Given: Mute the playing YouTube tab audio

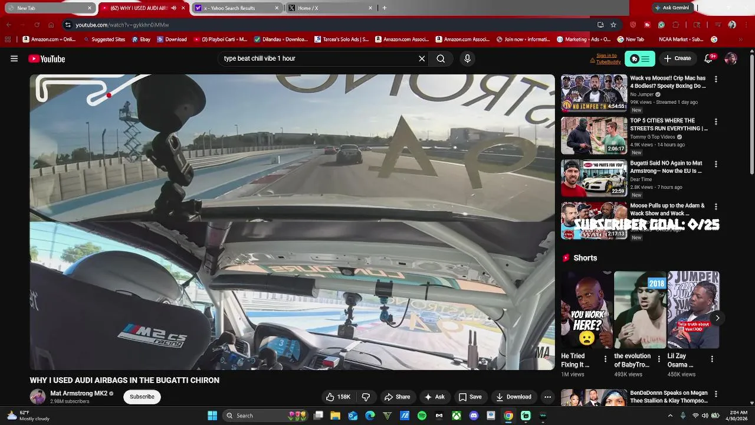Looking at the screenshot, I should (174, 8).
